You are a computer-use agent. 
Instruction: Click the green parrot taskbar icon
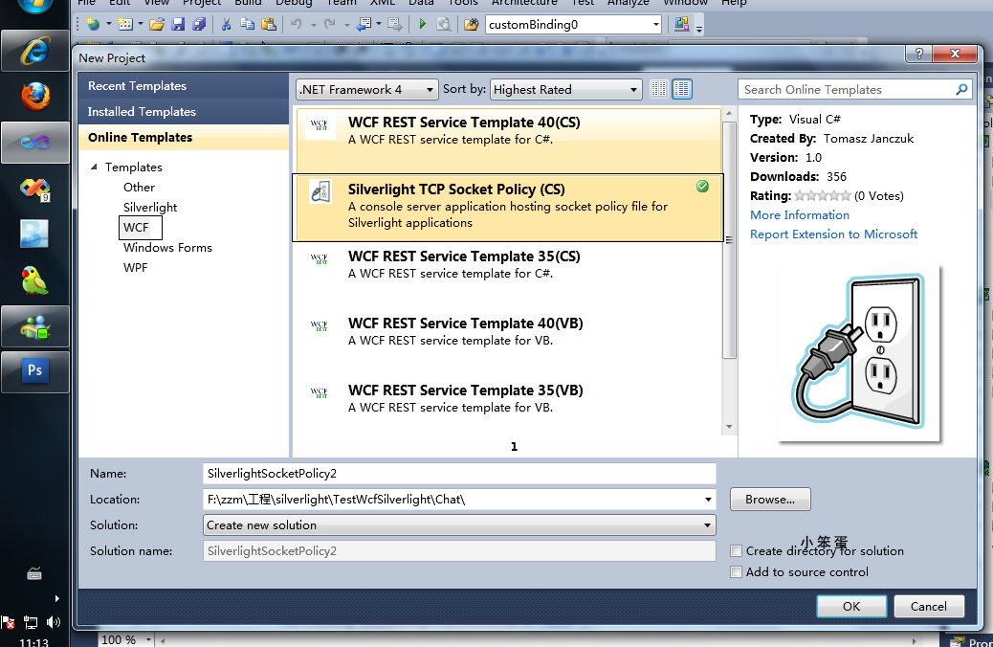(34, 280)
